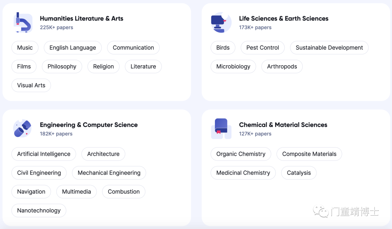Choose the English Language tag

73,47
